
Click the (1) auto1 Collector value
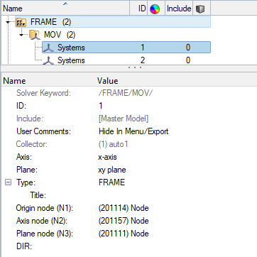[113, 144]
